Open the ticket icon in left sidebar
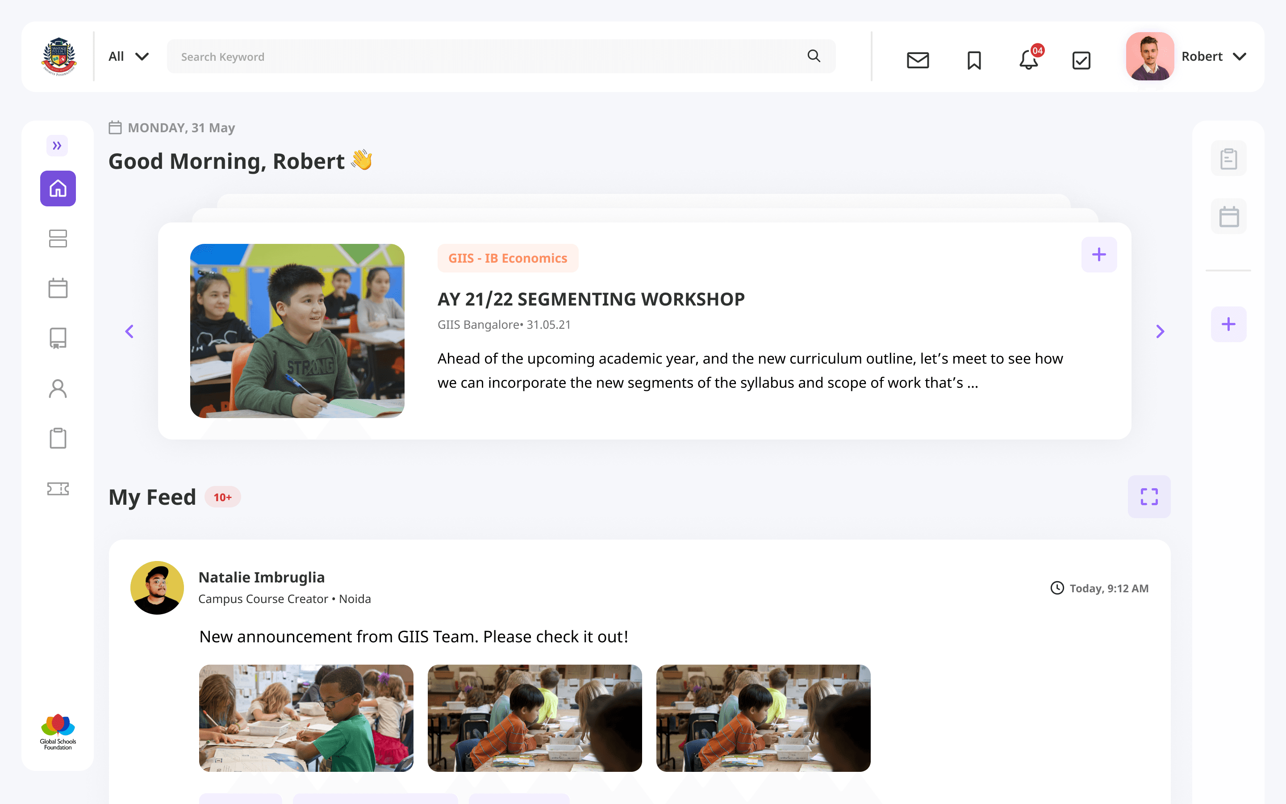The image size is (1286, 804). 58,488
